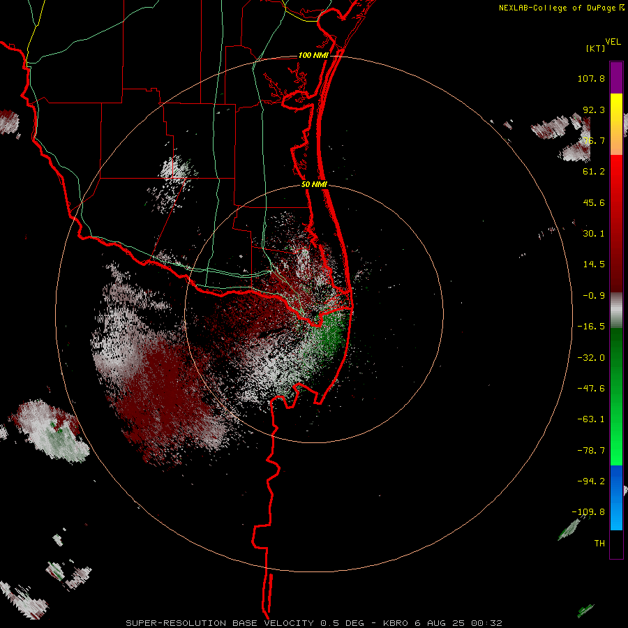Click the -109.8 velocity scale value
The width and height of the screenshot is (628, 628).
pos(588,512)
